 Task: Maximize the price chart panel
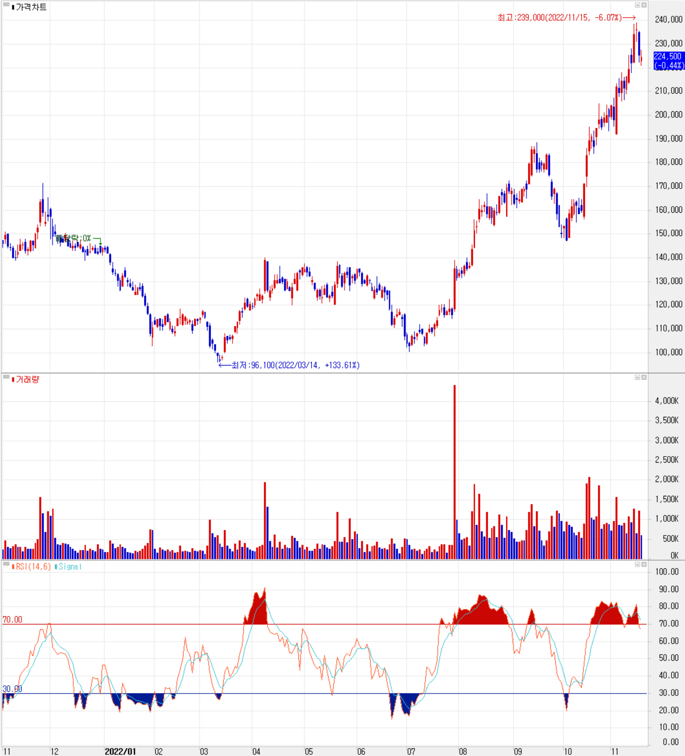point(637,5)
